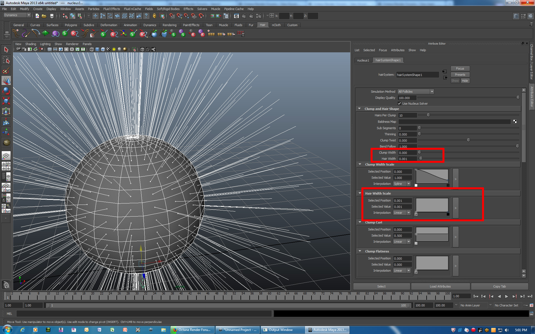Click the Create Hair shelf icon

point(16,34)
